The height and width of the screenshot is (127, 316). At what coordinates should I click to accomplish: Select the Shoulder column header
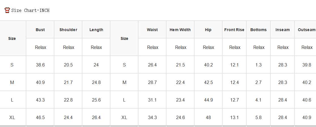(x=68, y=30)
